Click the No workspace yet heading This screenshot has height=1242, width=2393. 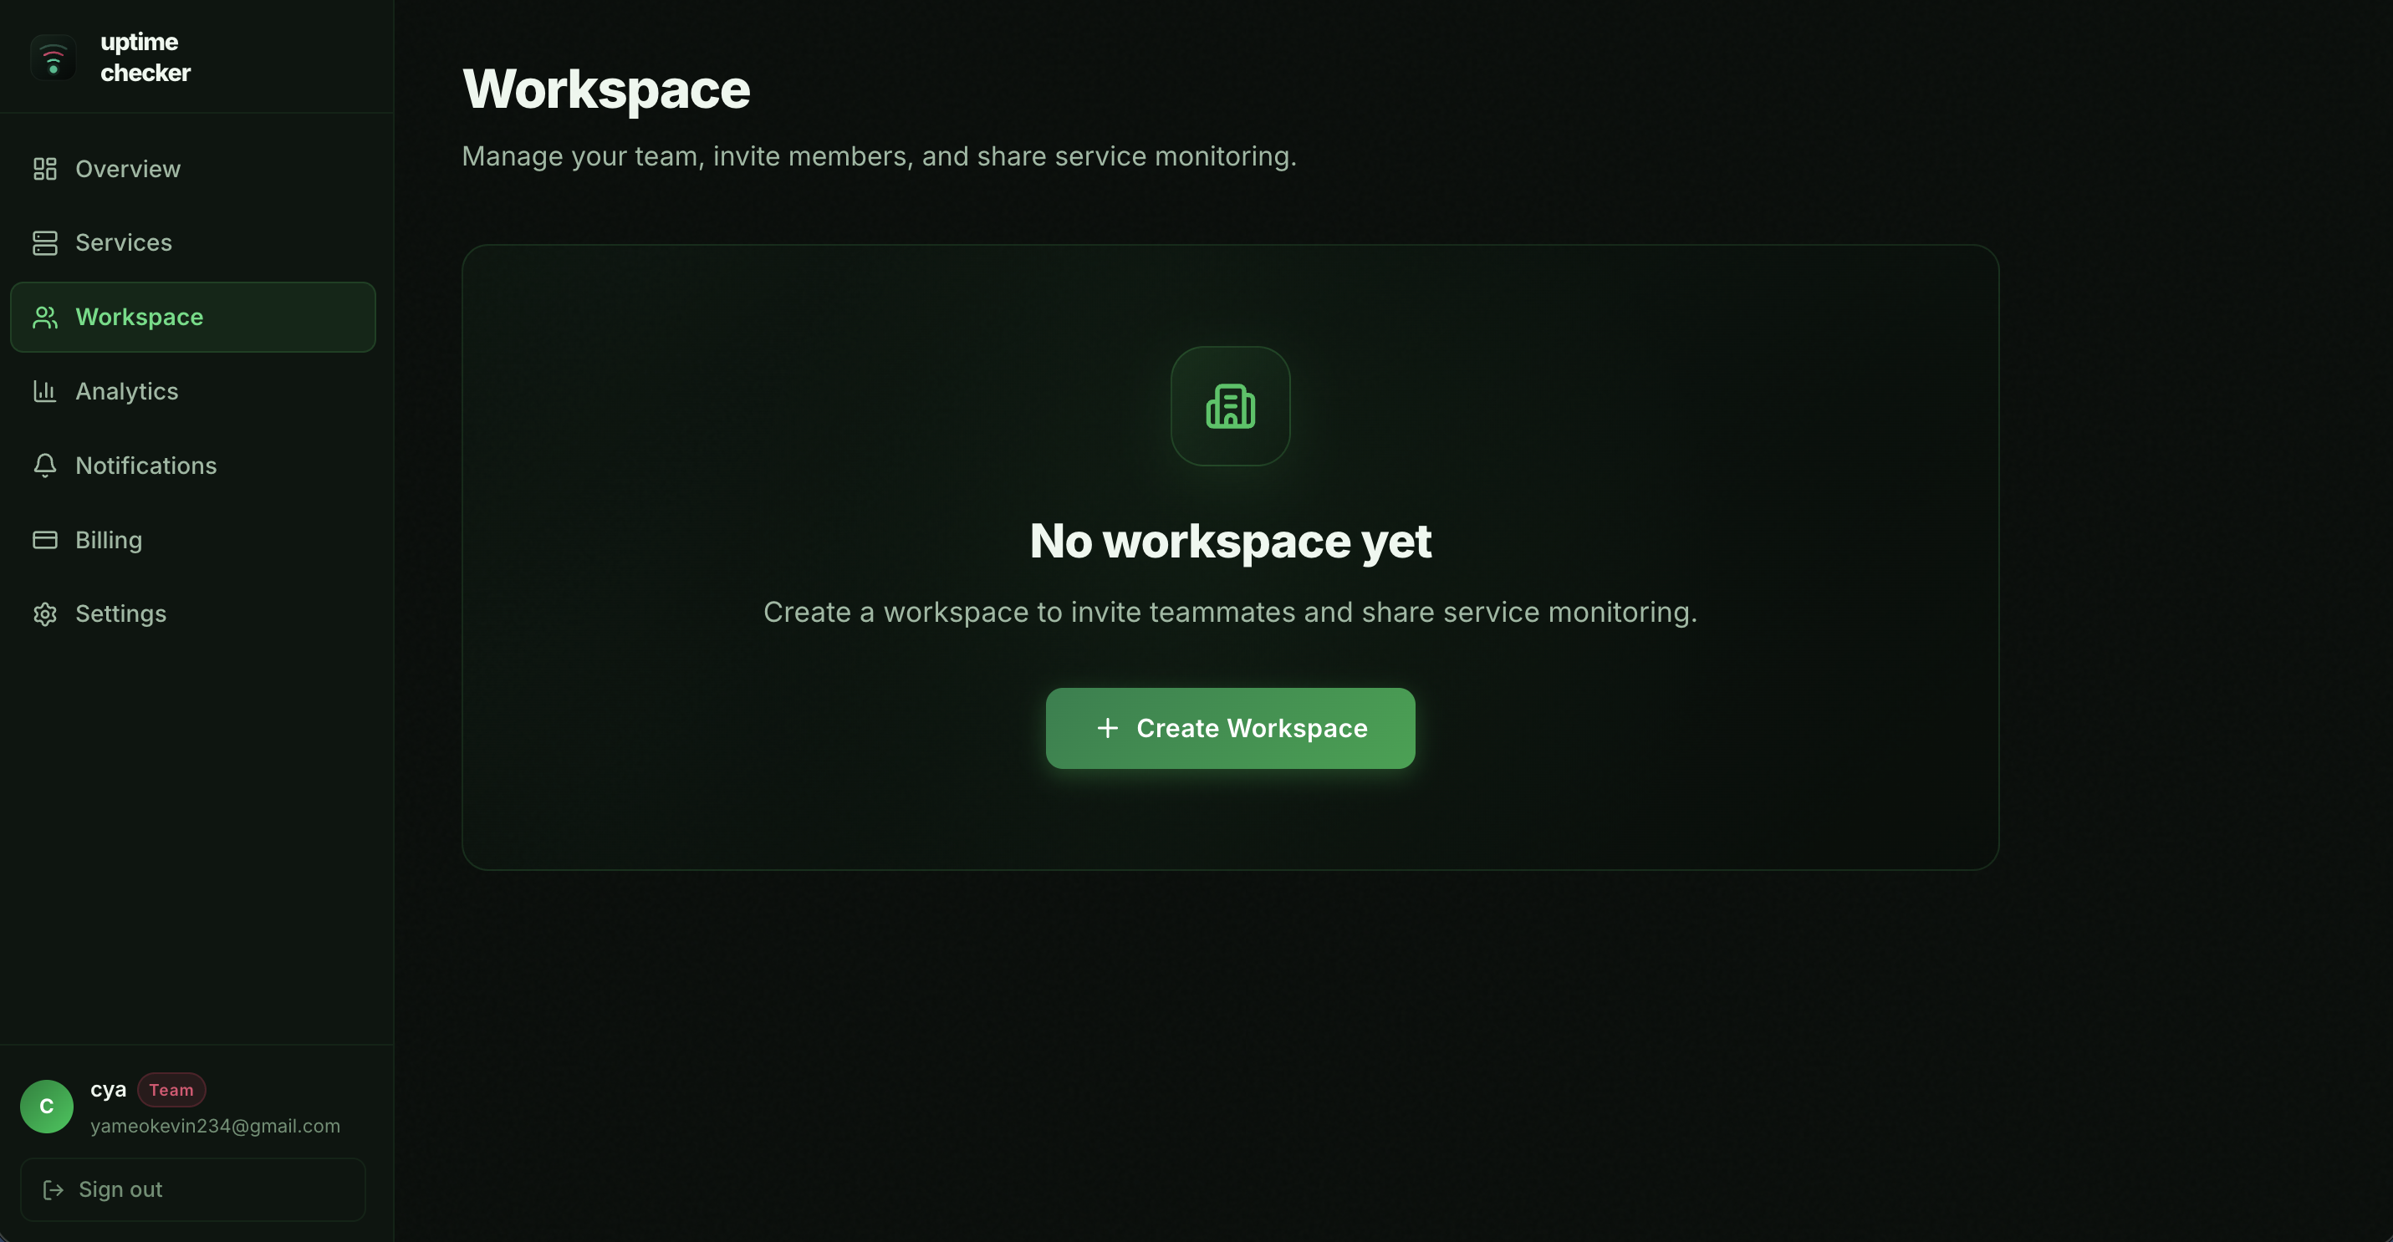pos(1230,541)
